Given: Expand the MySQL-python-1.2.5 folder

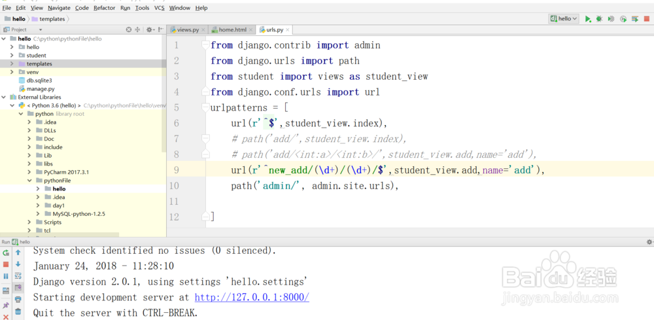Looking at the screenshot, I should 38,214.
